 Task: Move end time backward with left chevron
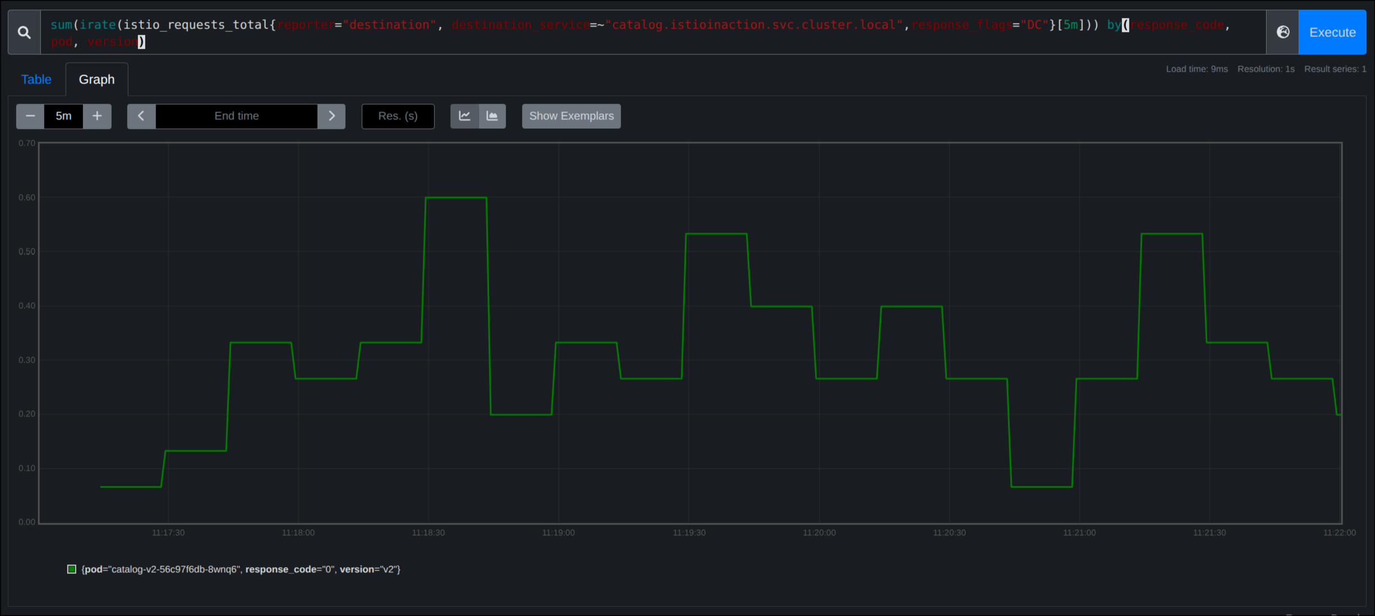coord(141,116)
